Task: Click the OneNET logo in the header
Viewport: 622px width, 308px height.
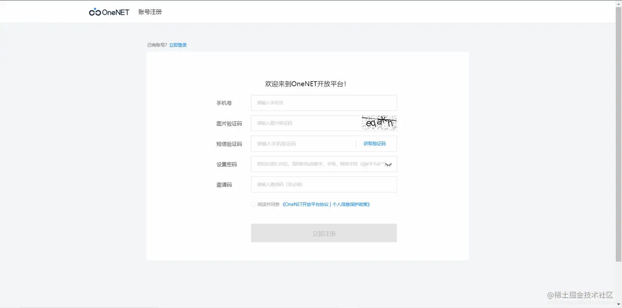Action: point(108,12)
